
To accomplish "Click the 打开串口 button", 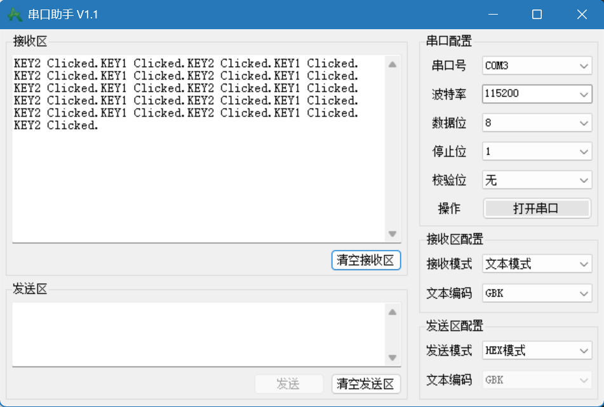I will point(537,209).
